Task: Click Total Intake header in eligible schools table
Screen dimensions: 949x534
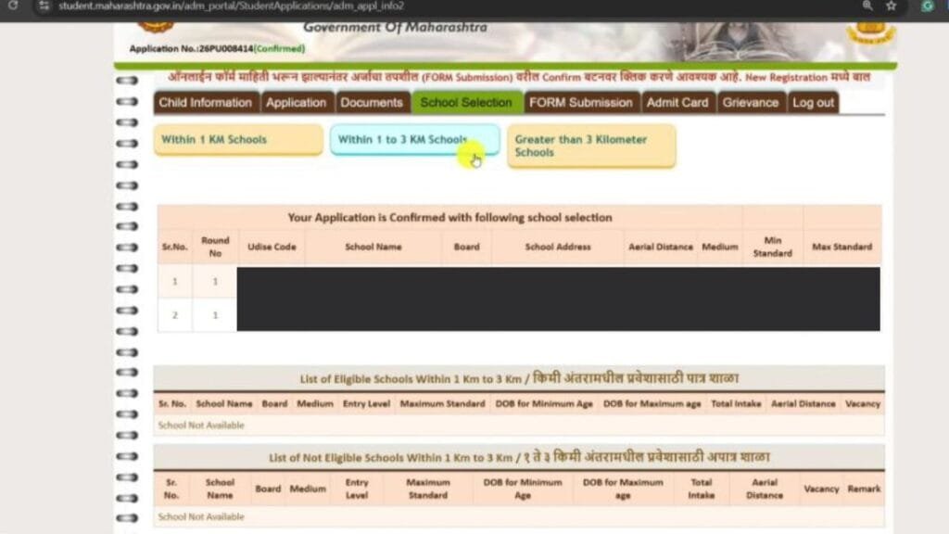Action: point(736,404)
